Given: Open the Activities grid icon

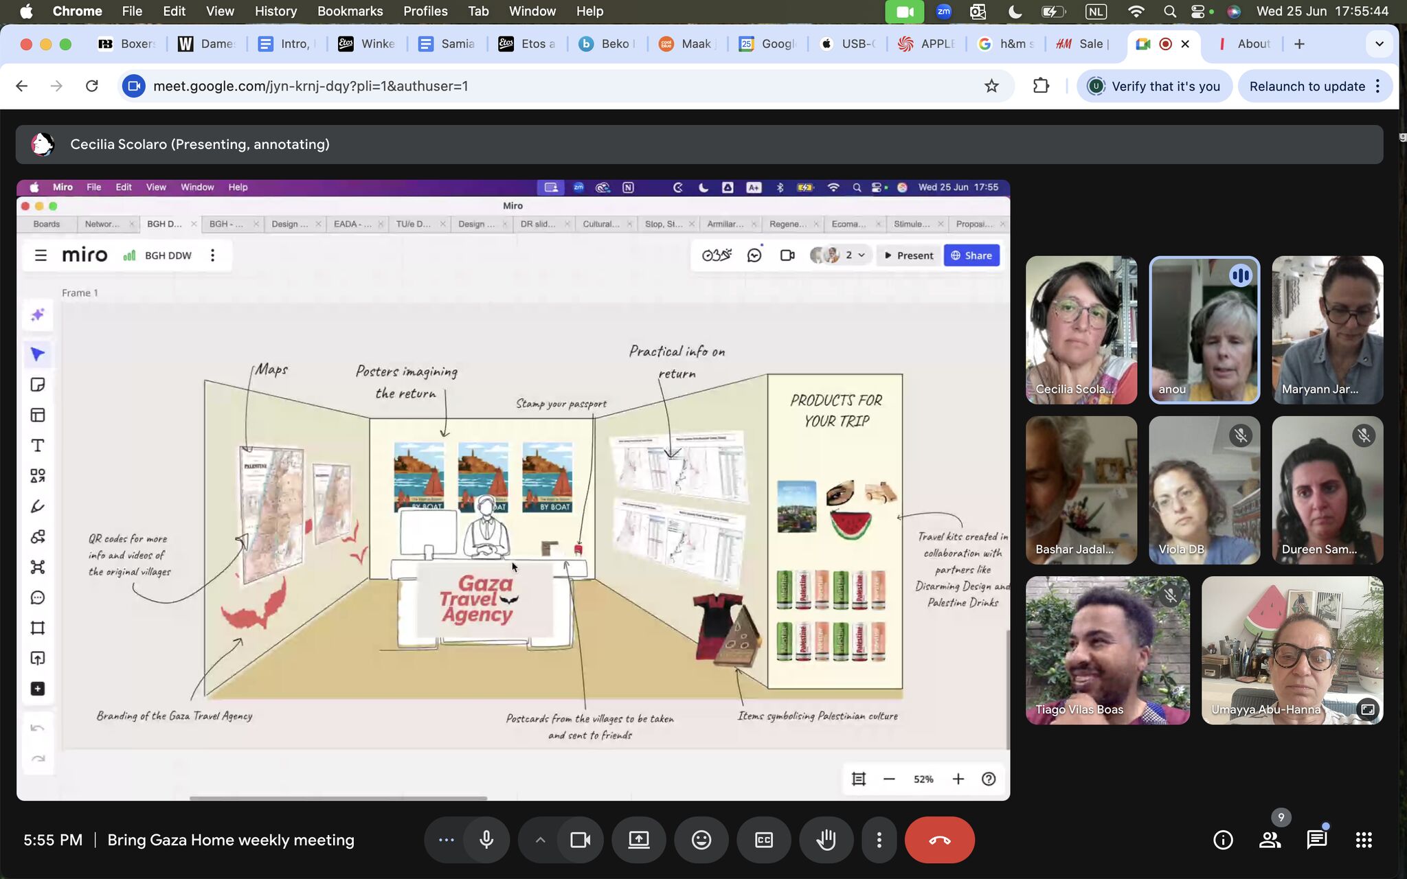Looking at the screenshot, I should tap(1364, 840).
